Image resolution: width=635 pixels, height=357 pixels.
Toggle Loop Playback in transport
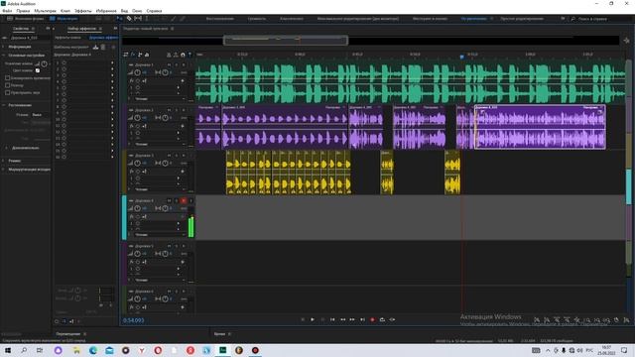382,319
